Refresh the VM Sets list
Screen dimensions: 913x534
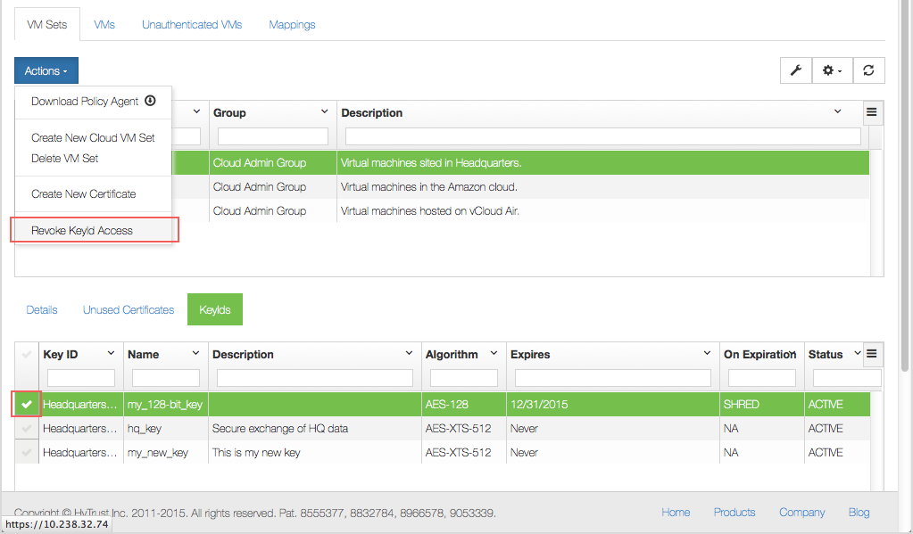click(867, 70)
